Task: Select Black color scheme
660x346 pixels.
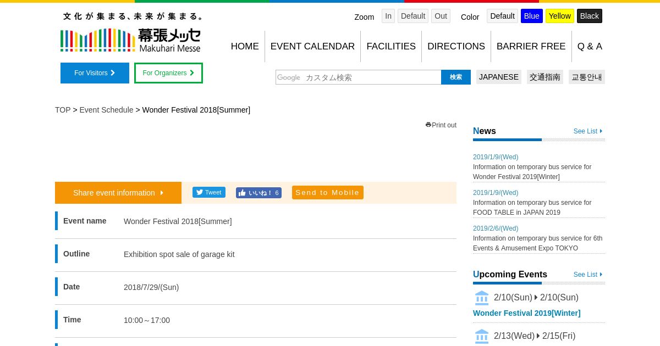Action: pyautogui.click(x=590, y=16)
